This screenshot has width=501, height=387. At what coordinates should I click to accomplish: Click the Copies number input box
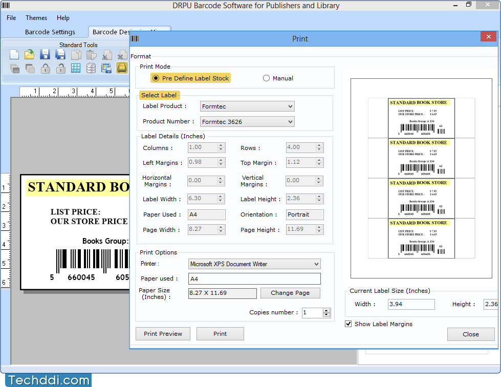pyautogui.click(x=312, y=313)
